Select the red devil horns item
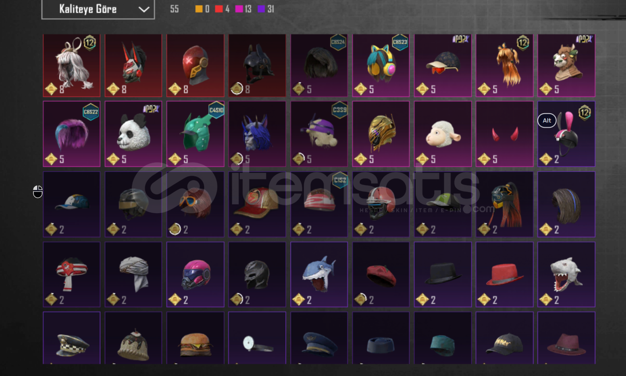626x376 pixels. pos(504,134)
